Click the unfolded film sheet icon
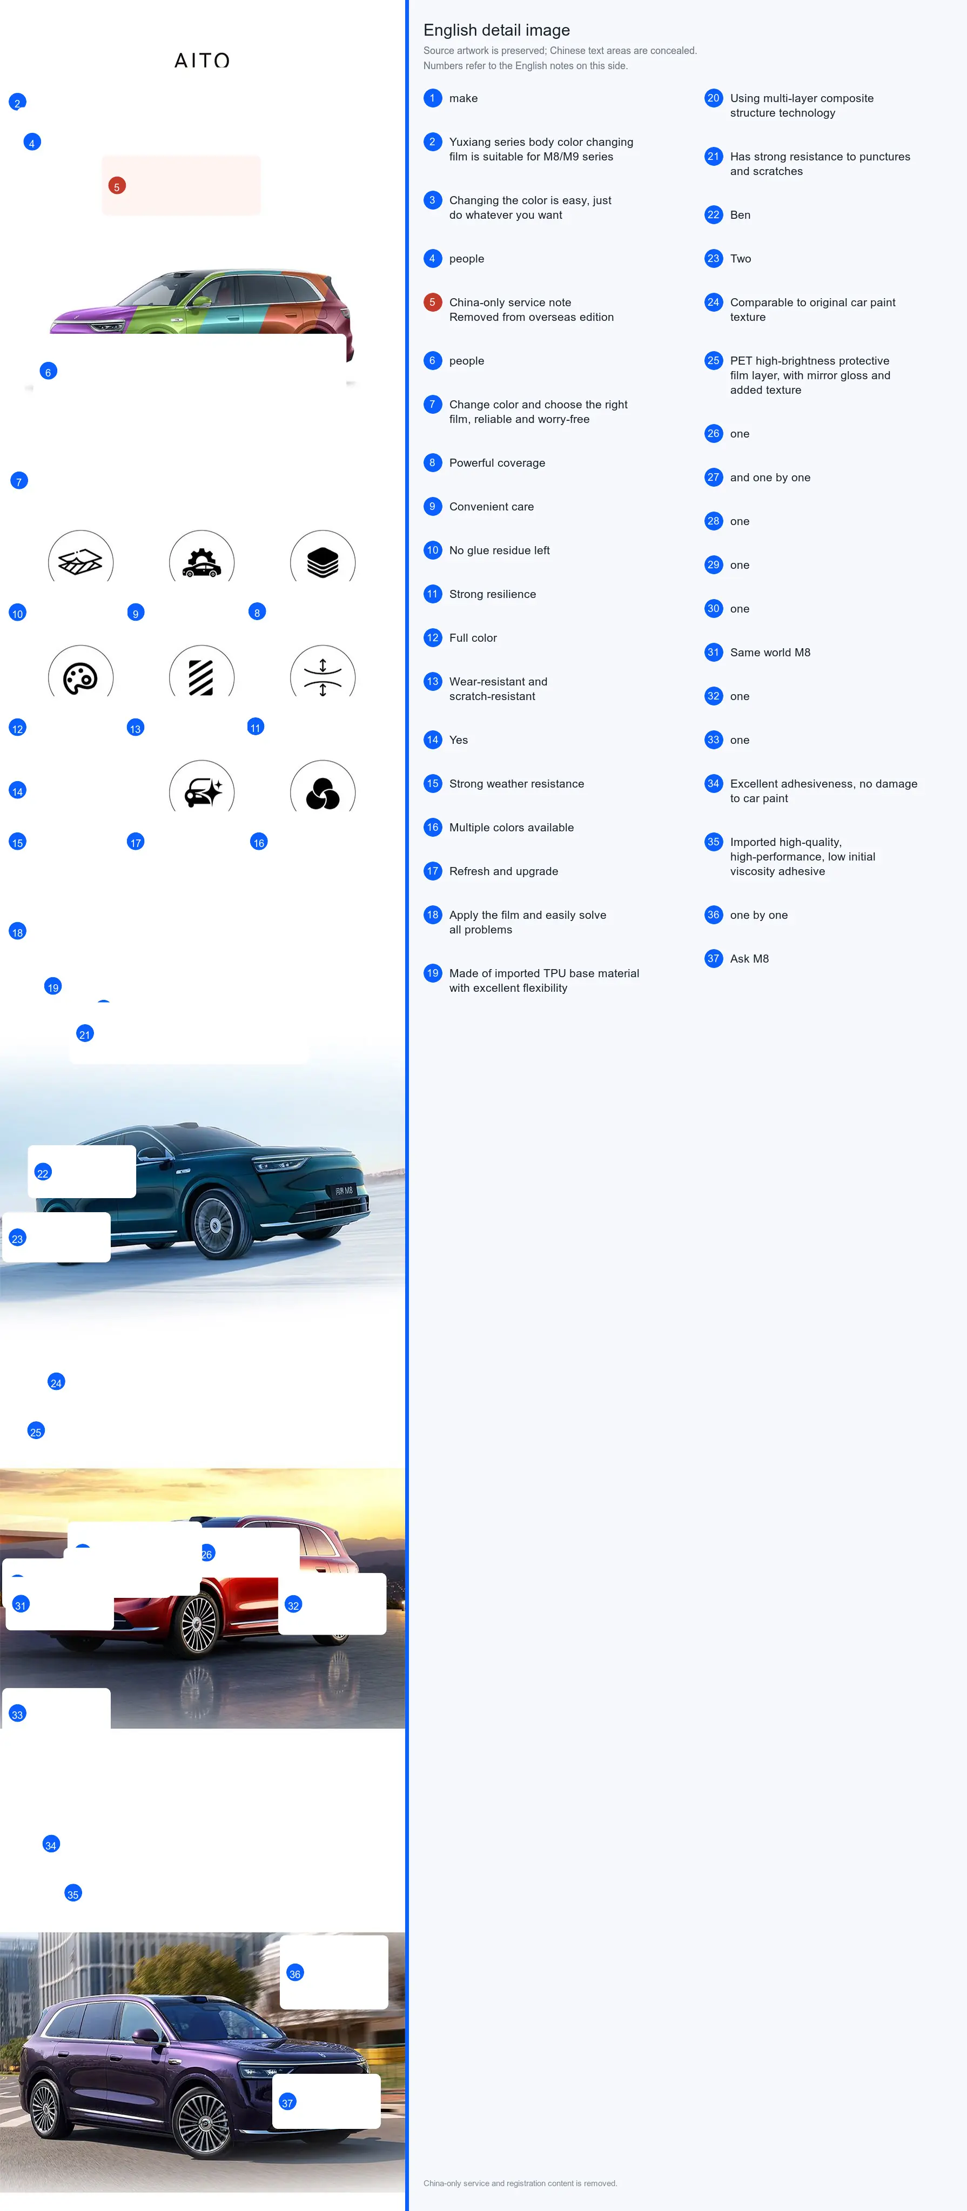Screen dimensions: 967x2211 [80, 562]
